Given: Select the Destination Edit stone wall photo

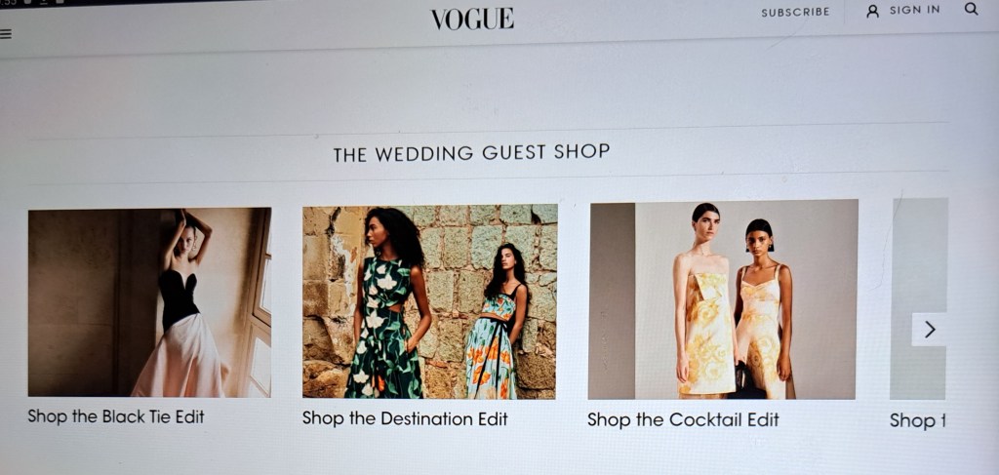Looking at the screenshot, I should point(429,301).
